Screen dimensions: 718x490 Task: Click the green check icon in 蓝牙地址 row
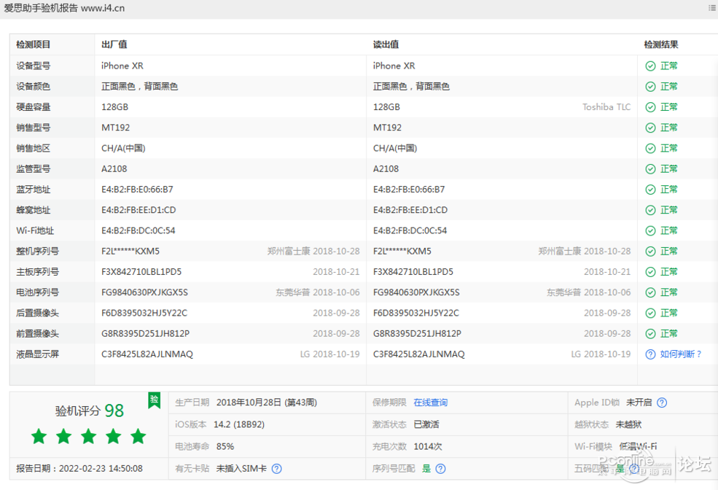click(x=650, y=190)
